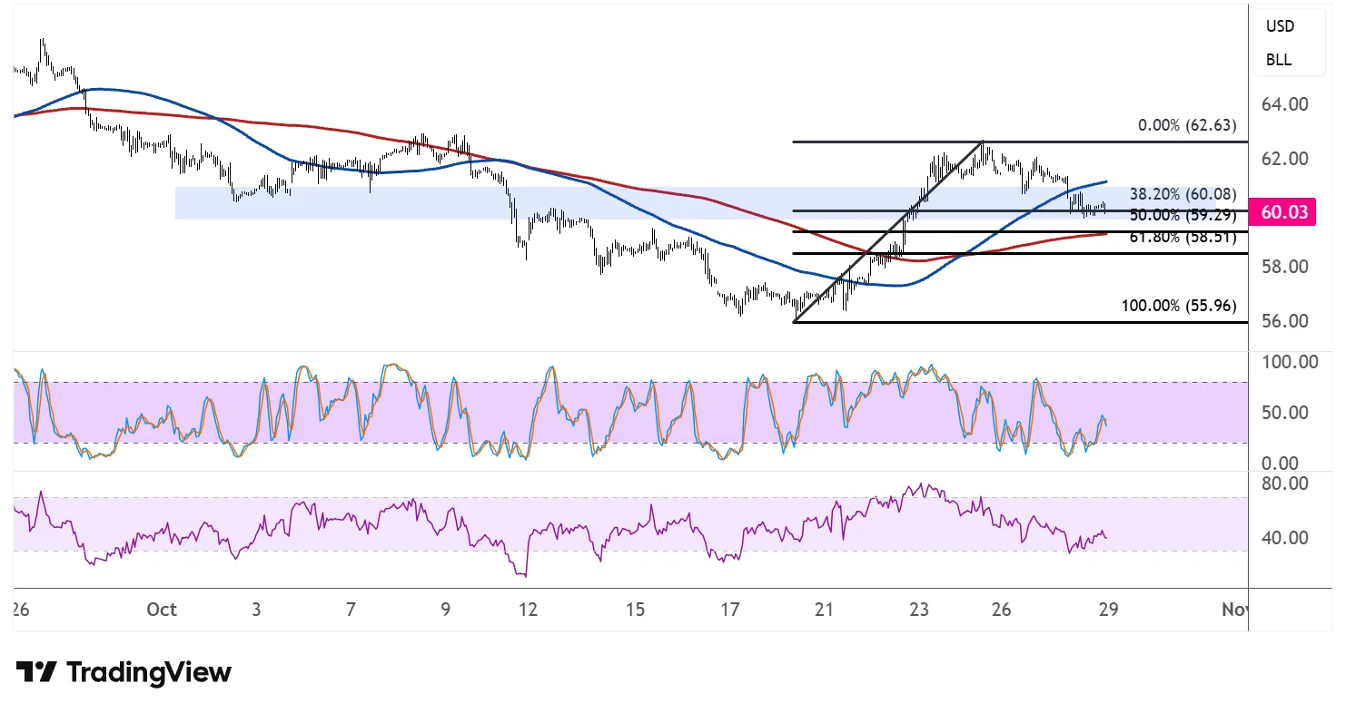The width and height of the screenshot is (1346, 713).
Task: Click the TradingView logo icon
Action: click(x=36, y=672)
